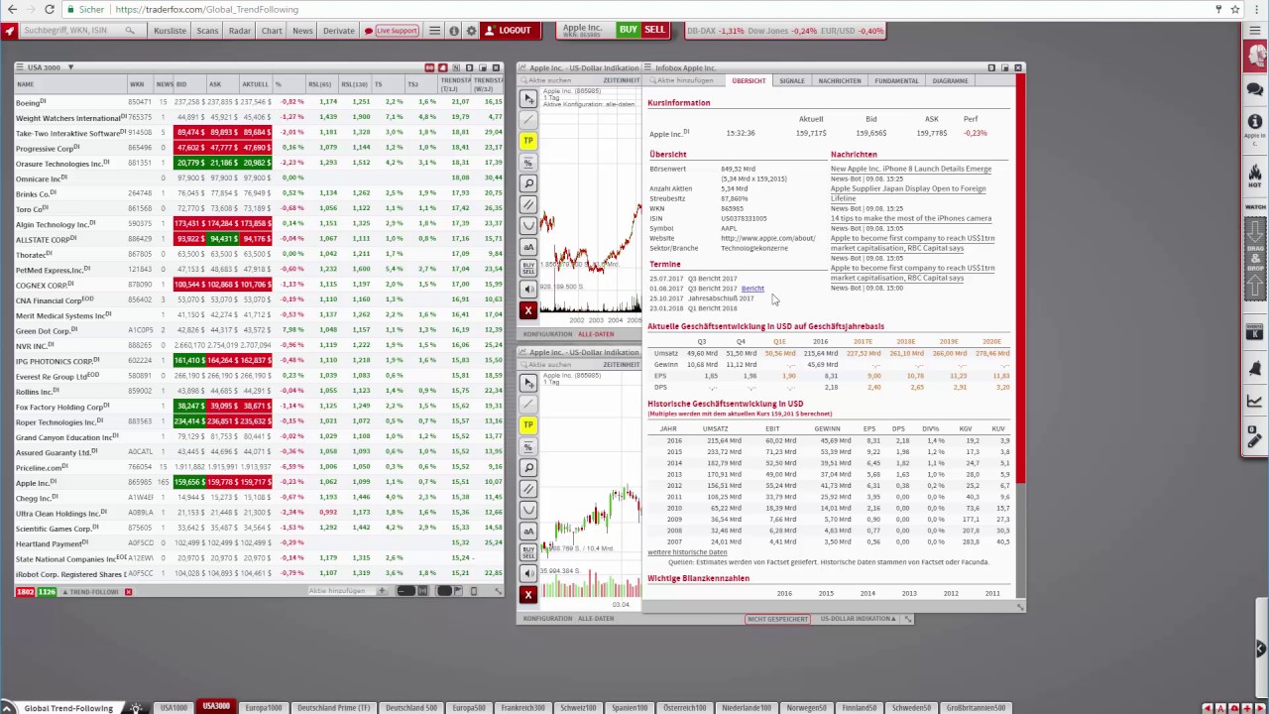Viewport: 1269px width, 714px height.
Task: Open the NICHT GESPEICHERT save status button
Action: pyautogui.click(x=778, y=619)
